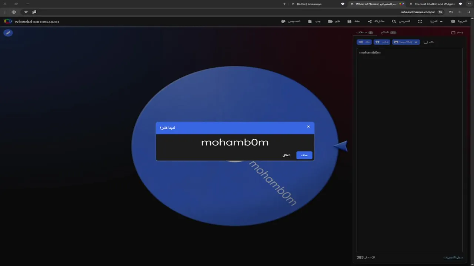Click the mohamb0m entry in the entries box
Image resolution: width=474 pixels, height=266 pixels.
[370, 52]
